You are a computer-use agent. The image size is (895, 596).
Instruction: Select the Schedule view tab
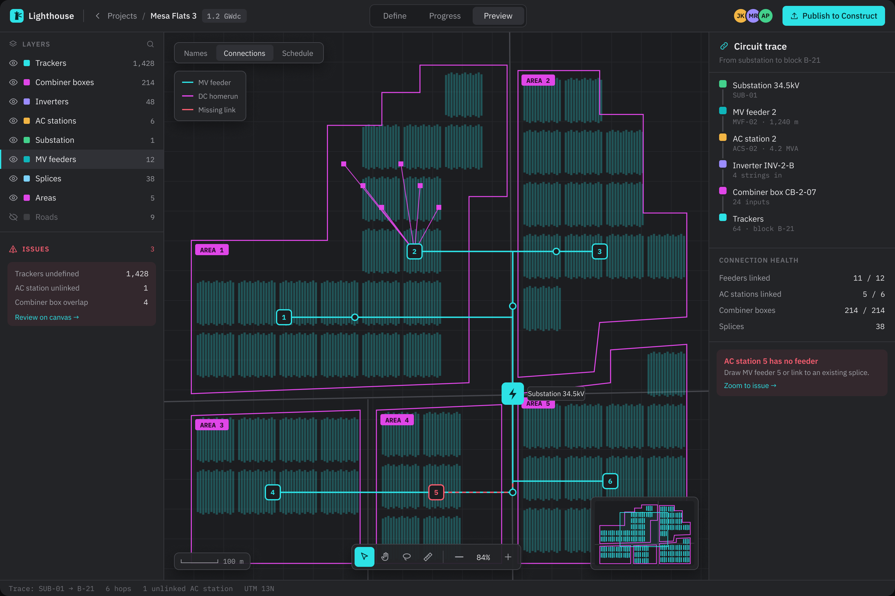coord(298,53)
